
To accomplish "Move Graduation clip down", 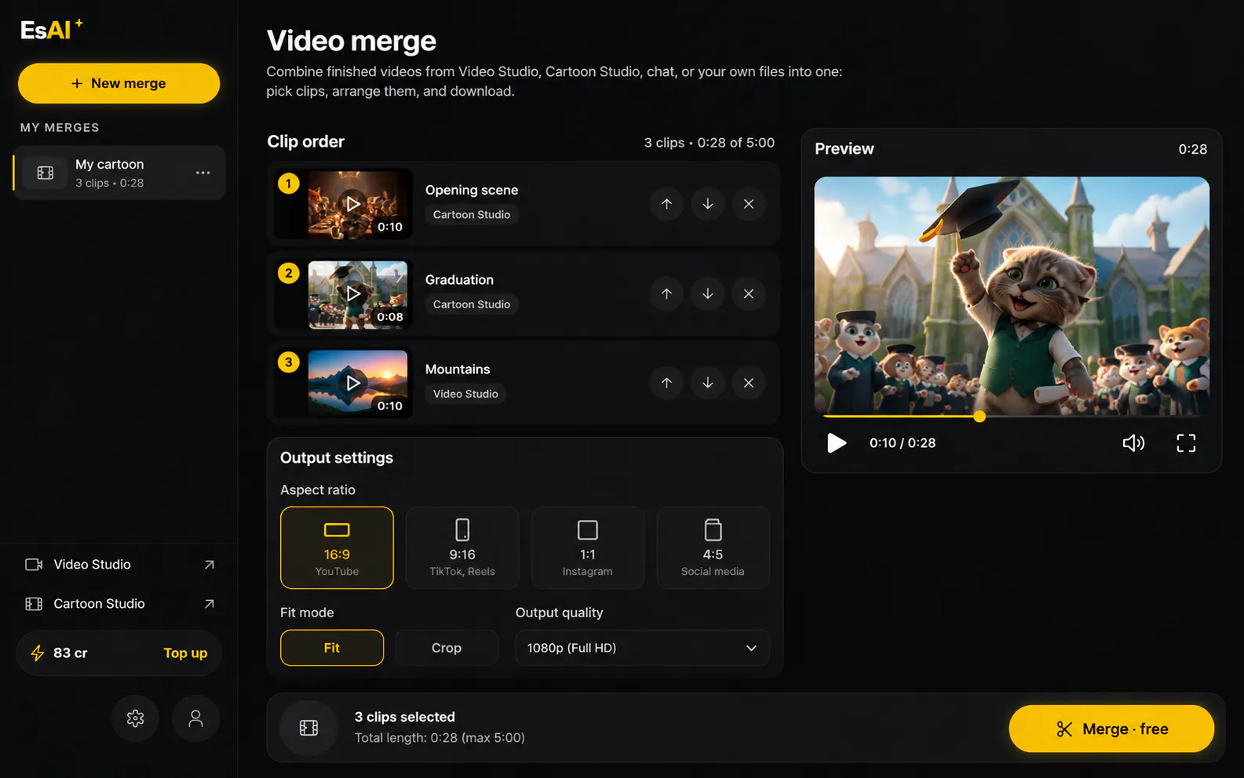I will coord(708,293).
